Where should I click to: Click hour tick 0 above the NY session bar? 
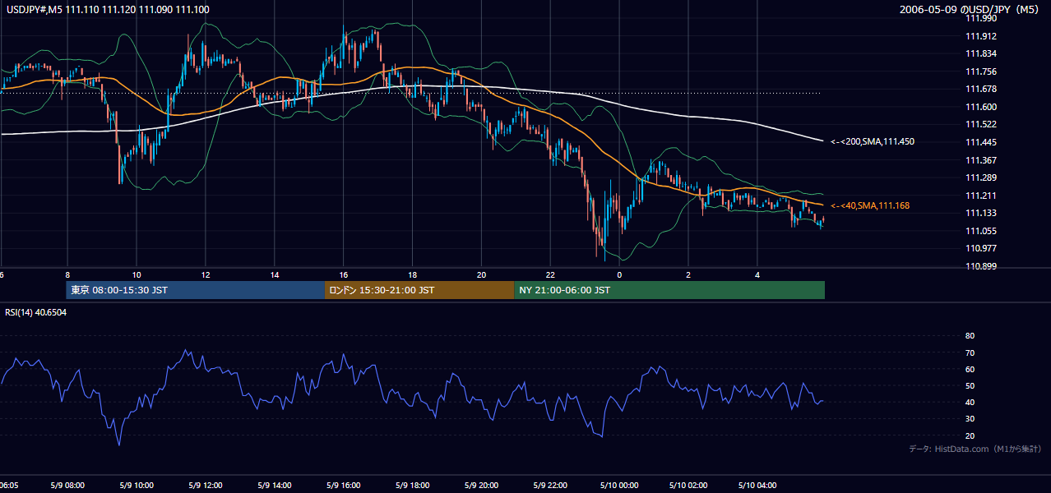(x=619, y=275)
